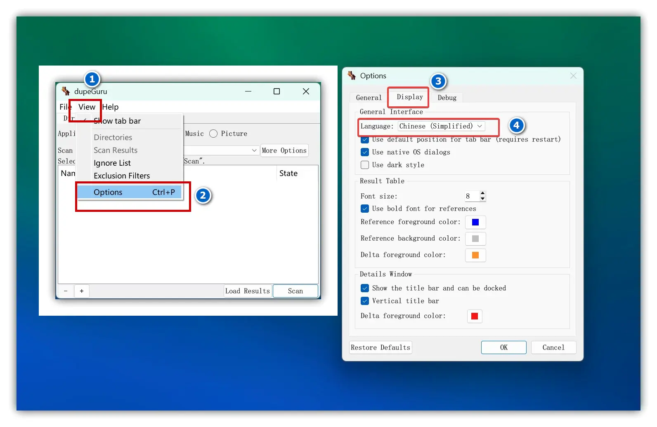Click the More Options button
Screen dimensions: 657x427
tap(284, 150)
